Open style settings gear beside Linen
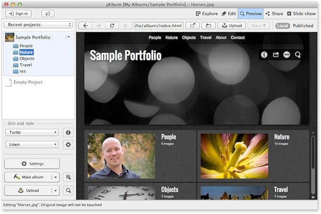 pos(68,145)
